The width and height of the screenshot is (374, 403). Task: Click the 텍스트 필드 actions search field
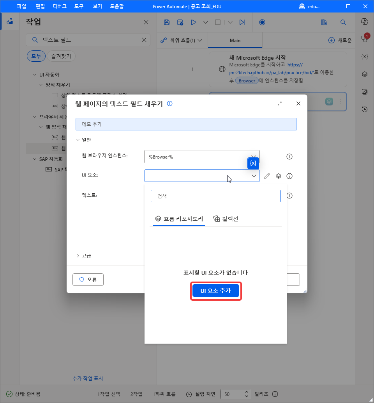(x=88, y=40)
